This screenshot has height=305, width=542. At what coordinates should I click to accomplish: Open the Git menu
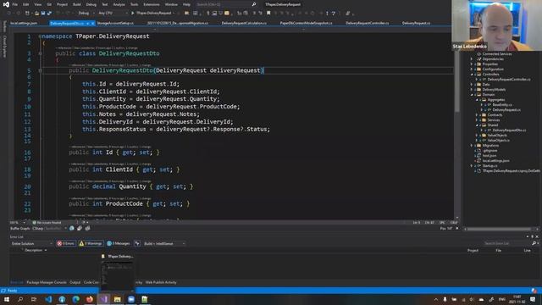tap(49, 4)
